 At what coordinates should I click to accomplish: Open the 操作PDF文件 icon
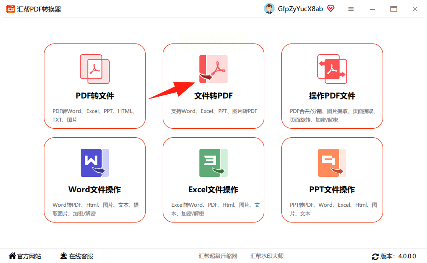[332, 69]
